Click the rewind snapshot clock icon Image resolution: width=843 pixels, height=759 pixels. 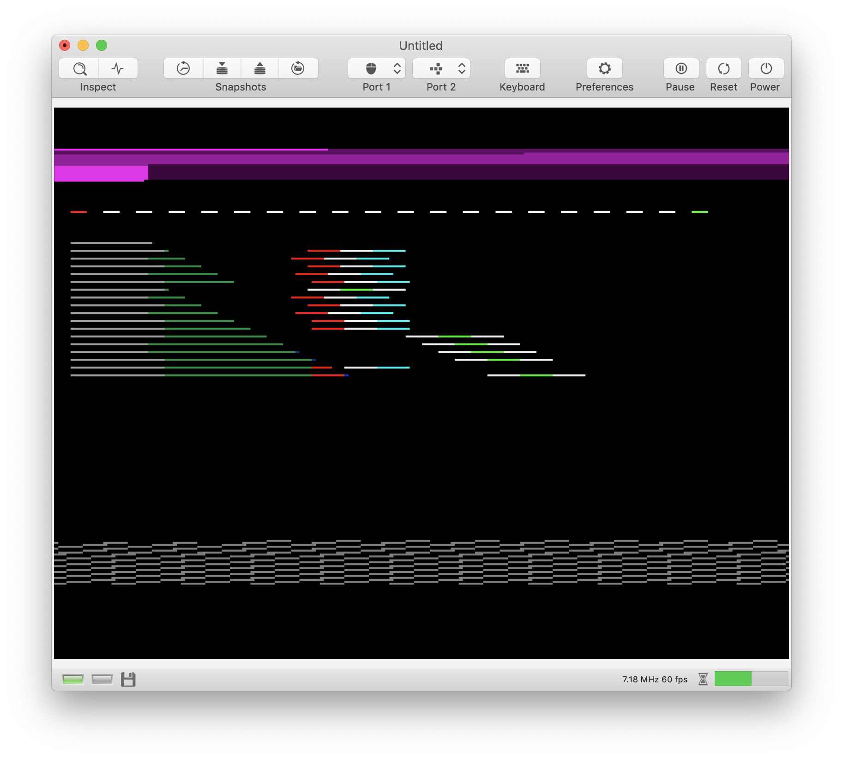point(183,69)
